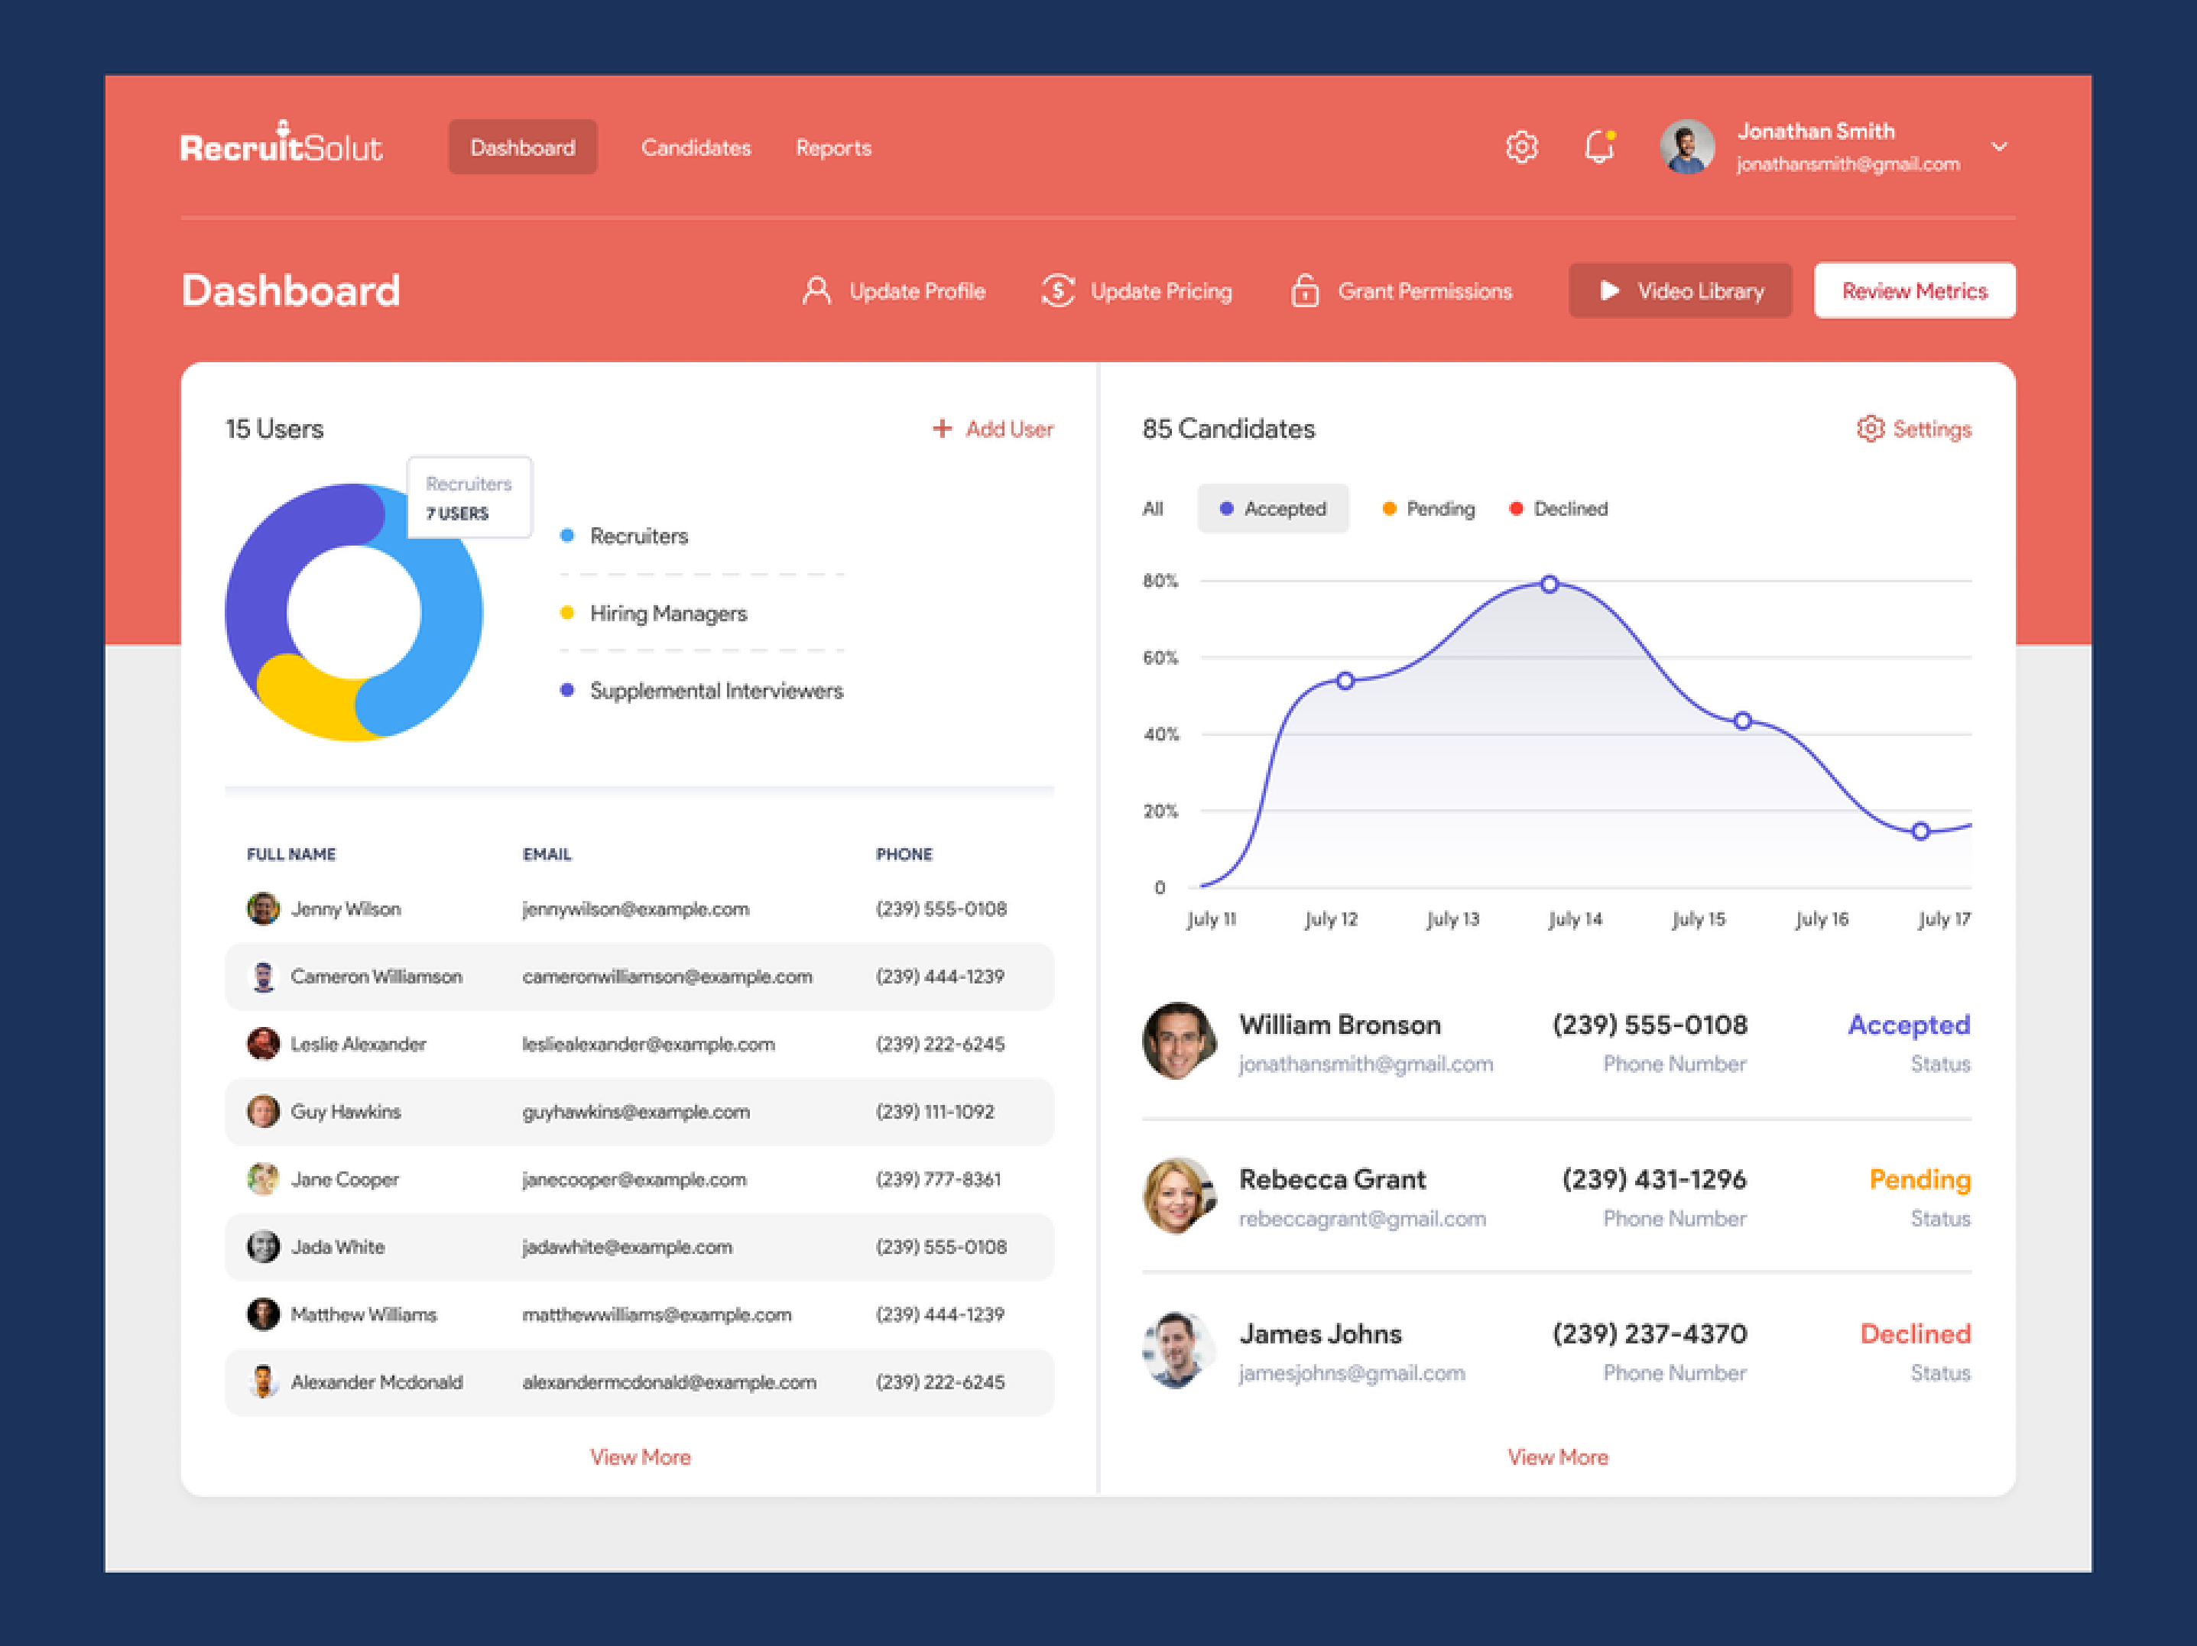Toggle the Accepted chart filter
Screen dimensions: 2197x1646
(1272, 508)
